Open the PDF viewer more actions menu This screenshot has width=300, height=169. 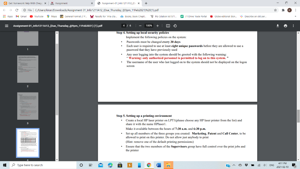tap(293, 26)
